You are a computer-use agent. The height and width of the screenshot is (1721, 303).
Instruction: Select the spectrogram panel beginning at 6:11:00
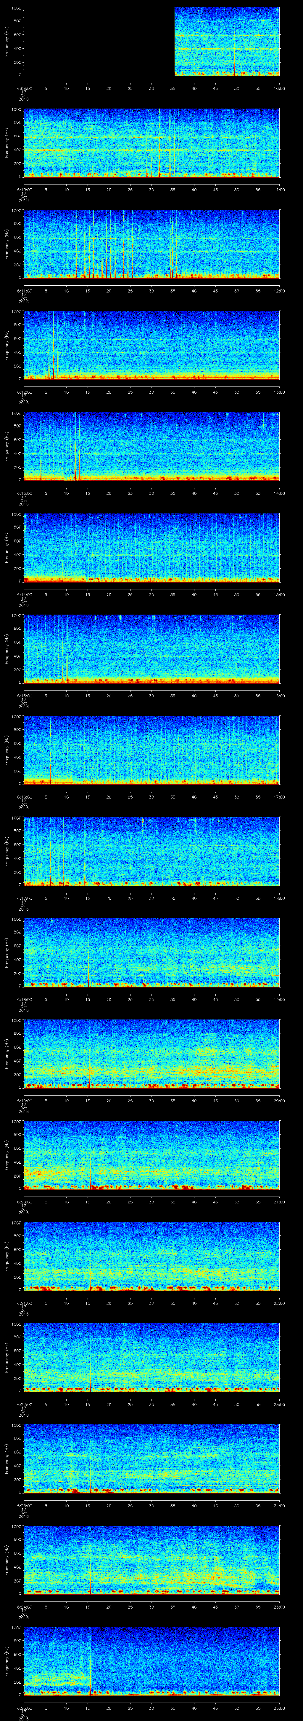[x=151, y=244]
